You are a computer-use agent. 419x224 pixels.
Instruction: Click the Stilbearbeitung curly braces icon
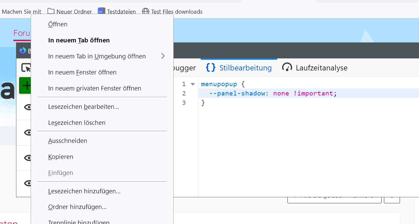click(211, 68)
